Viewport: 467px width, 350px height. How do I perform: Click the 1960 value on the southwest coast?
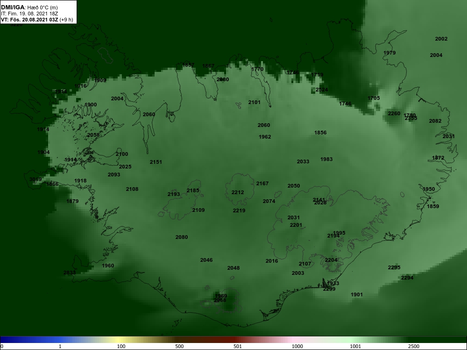[x=108, y=266]
